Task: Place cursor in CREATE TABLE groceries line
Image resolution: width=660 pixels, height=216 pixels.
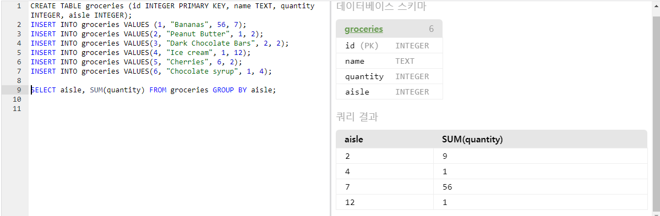Action: click(x=173, y=10)
